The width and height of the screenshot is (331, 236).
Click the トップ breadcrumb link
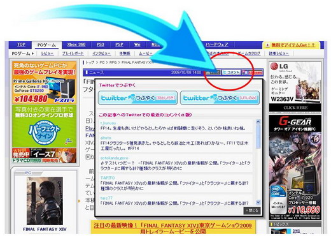point(90,63)
